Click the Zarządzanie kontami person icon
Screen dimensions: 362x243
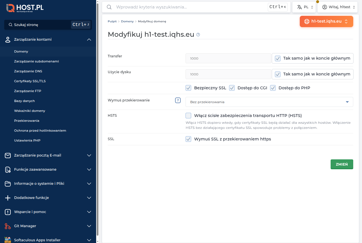click(x=8, y=40)
